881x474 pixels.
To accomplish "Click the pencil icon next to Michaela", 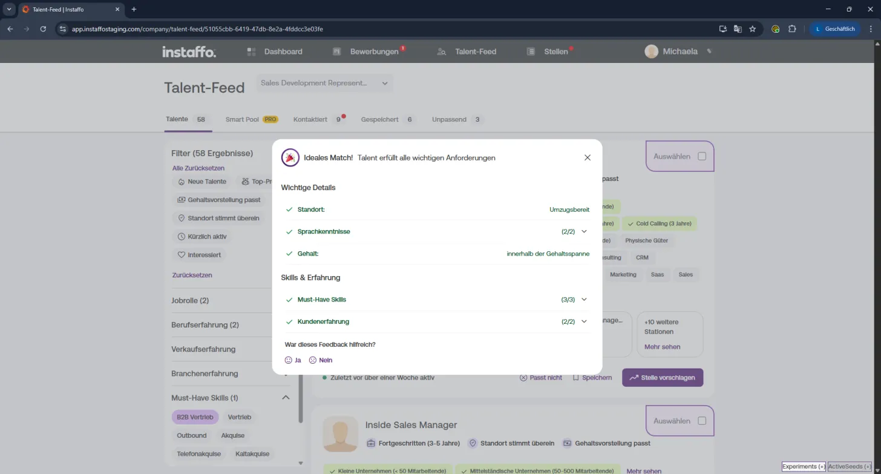I will [x=709, y=51].
